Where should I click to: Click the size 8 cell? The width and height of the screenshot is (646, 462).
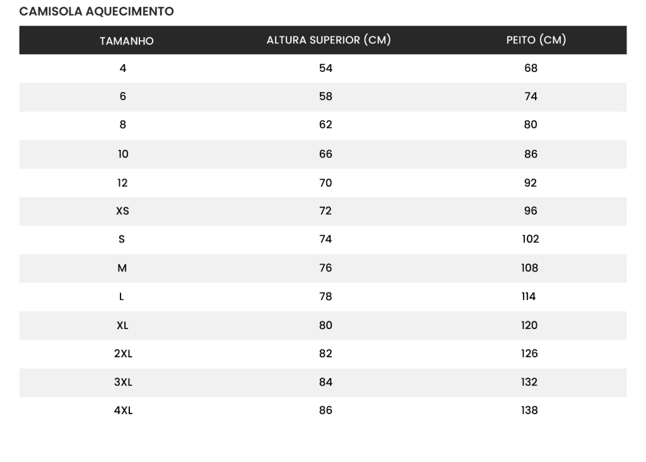[x=122, y=125]
